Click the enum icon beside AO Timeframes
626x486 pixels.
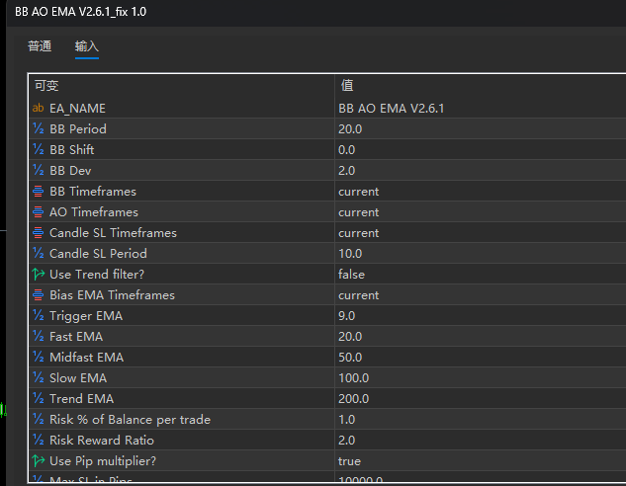tap(39, 211)
